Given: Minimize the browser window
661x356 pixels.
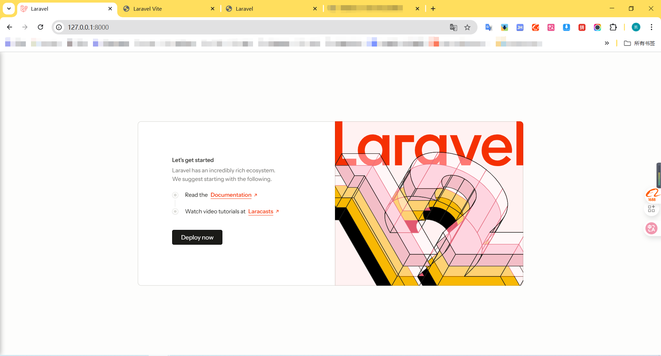Looking at the screenshot, I should (x=612, y=9).
